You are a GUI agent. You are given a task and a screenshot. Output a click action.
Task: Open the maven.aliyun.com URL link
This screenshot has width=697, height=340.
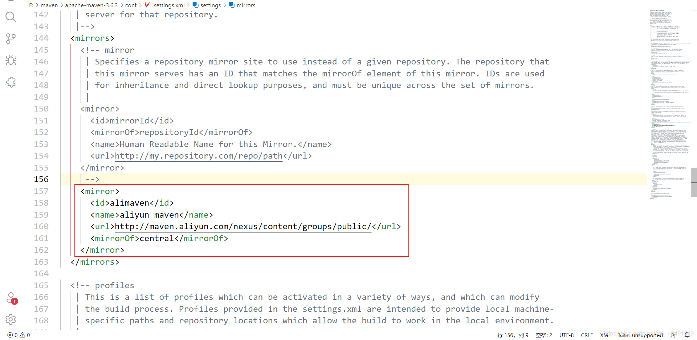[x=243, y=227]
